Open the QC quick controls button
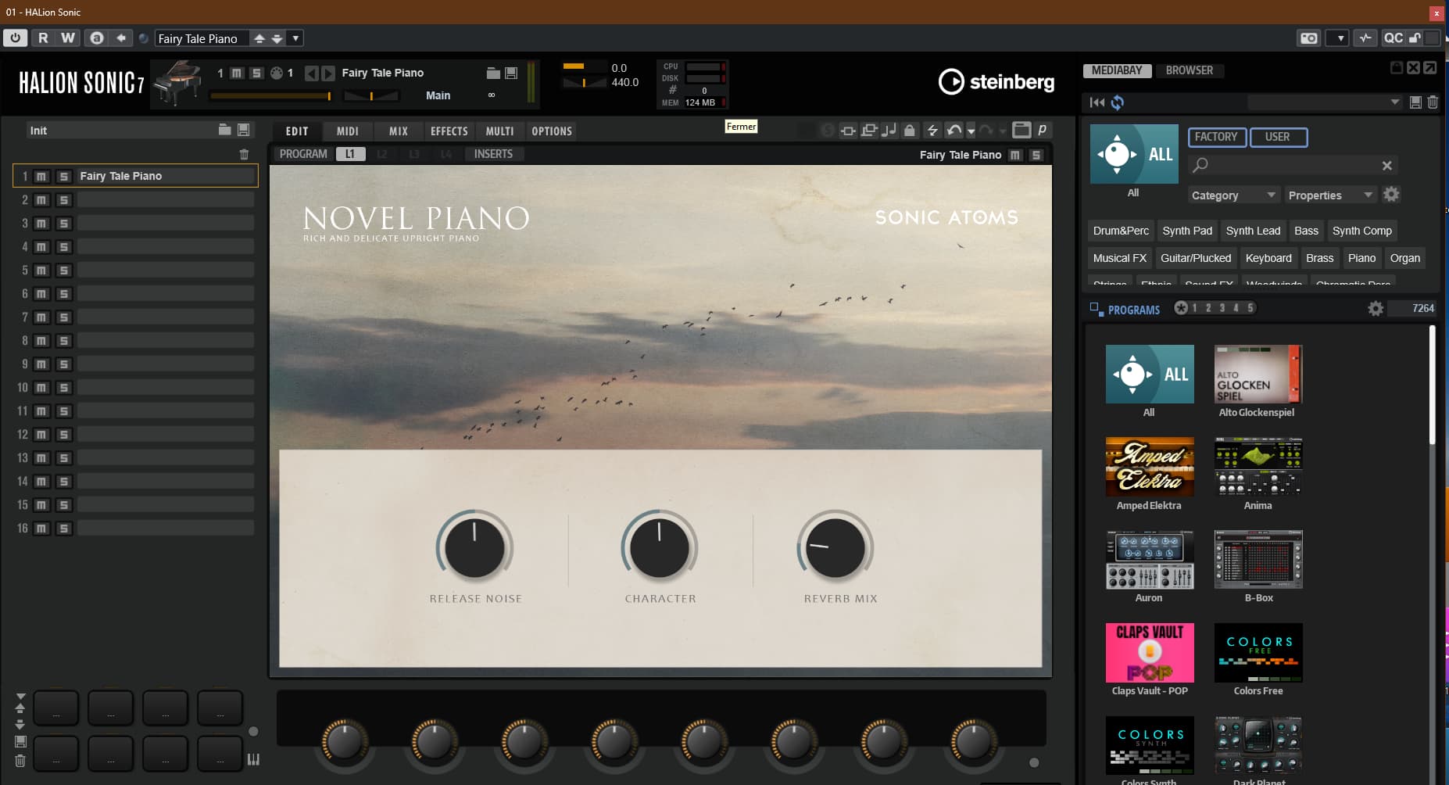Viewport: 1449px width, 785px height. (x=1393, y=38)
